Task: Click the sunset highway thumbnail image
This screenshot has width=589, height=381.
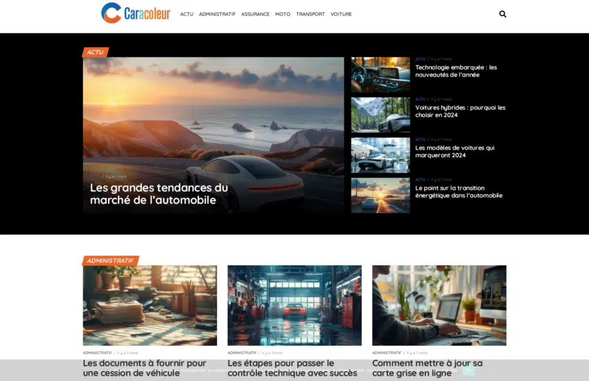Action: 380,195
